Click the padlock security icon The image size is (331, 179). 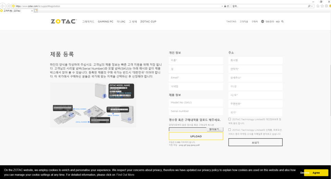coord(225,6)
